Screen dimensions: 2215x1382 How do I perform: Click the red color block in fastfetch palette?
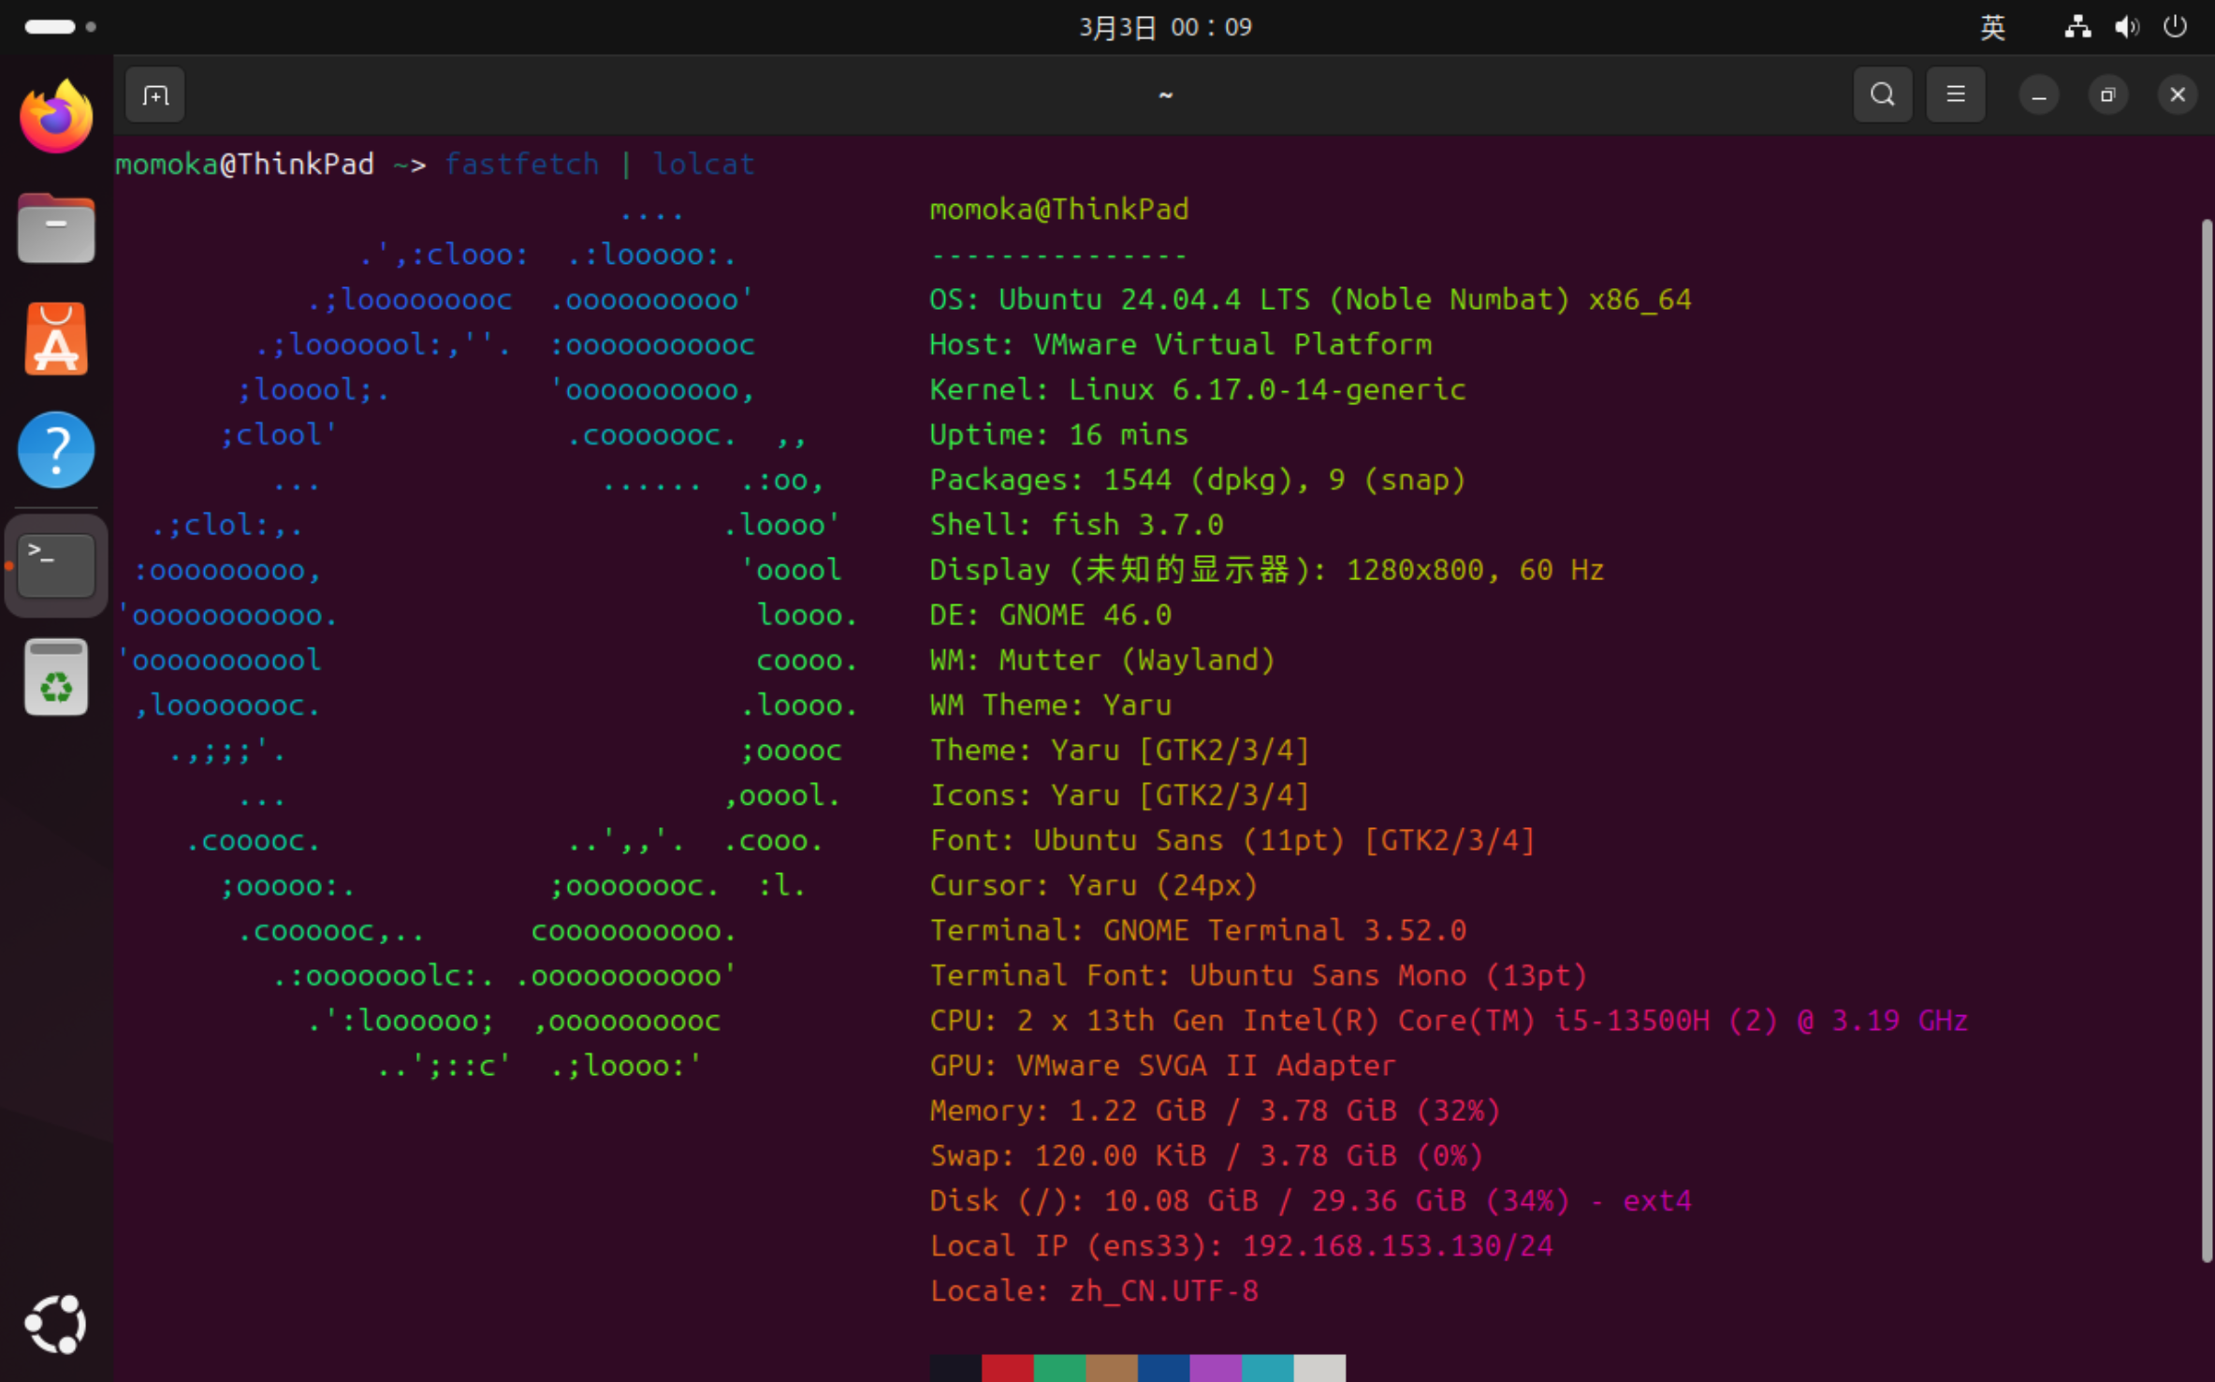pos(1007,1368)
